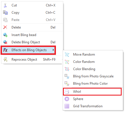
Task: Click the red X Delete icon
Action: (5, 27)
